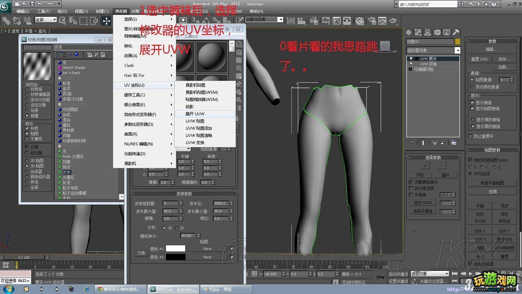Viewport: 522px width, 294px height.
Task: Open the 全部 selection filter dropdown
Action: pyautogui.click(x=46, y=20)
